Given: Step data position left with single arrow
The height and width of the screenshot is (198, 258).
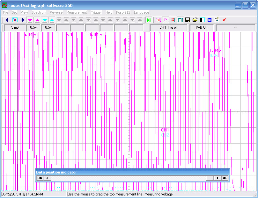Looking at the screenshot, I should 47,178.
